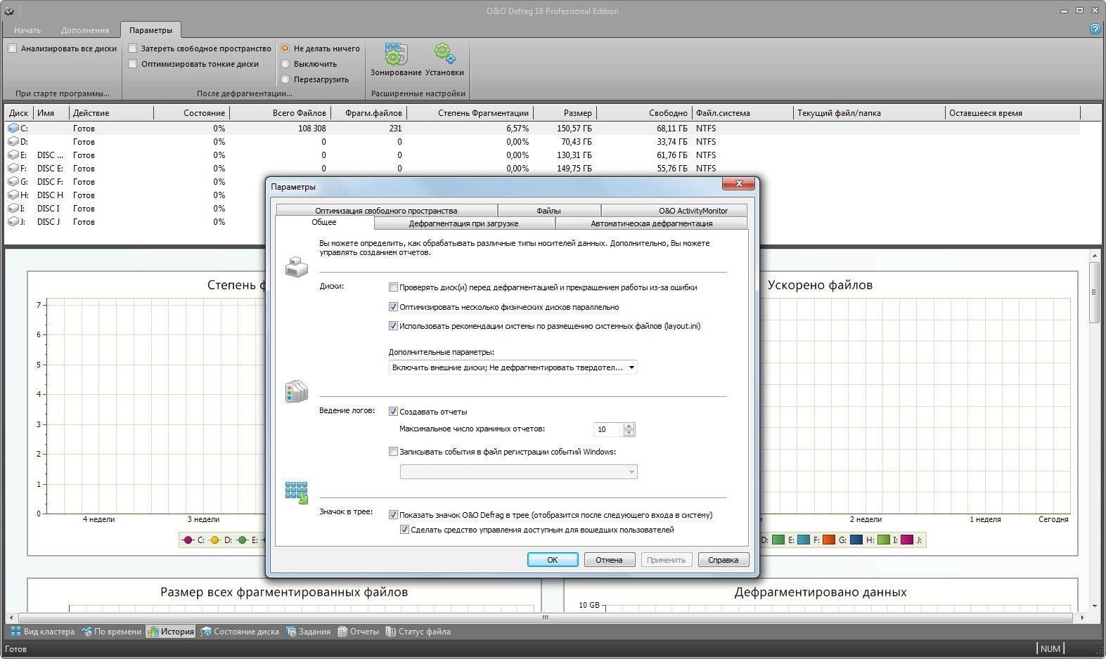This screenshot has height=659, width=1106.
Task: Click the orange G: legend swatch
Action: point(829,540)
